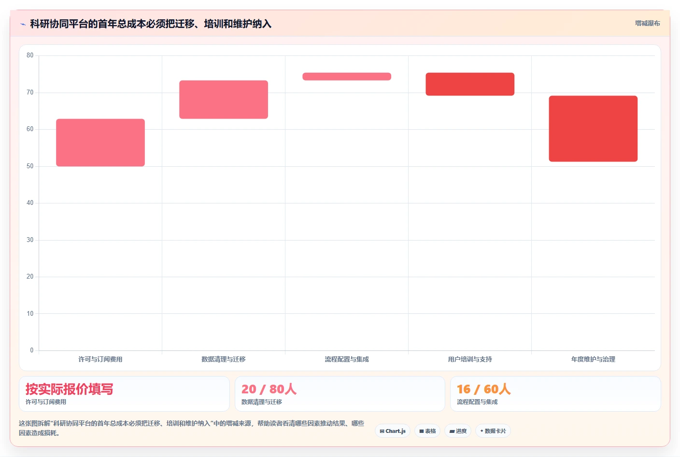The height and width of the screenshot is (457, 680).
Task: Click the description paragraph below the cards
Action: click(x=192, y=428)
